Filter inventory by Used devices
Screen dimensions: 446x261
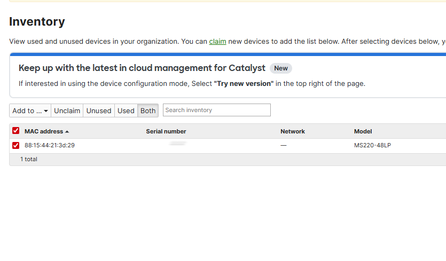(x=126, y=110)
